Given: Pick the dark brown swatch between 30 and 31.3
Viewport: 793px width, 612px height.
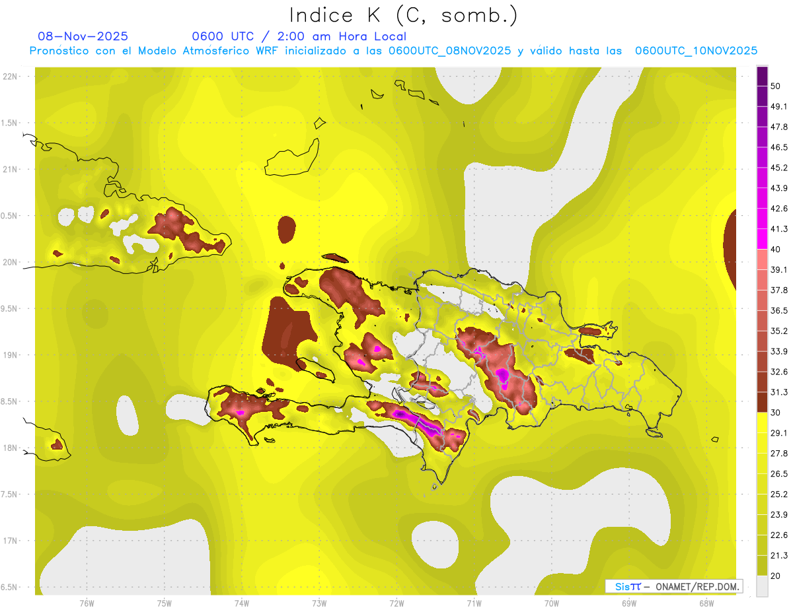Looking at the screenshot, I should coord(762,402).
